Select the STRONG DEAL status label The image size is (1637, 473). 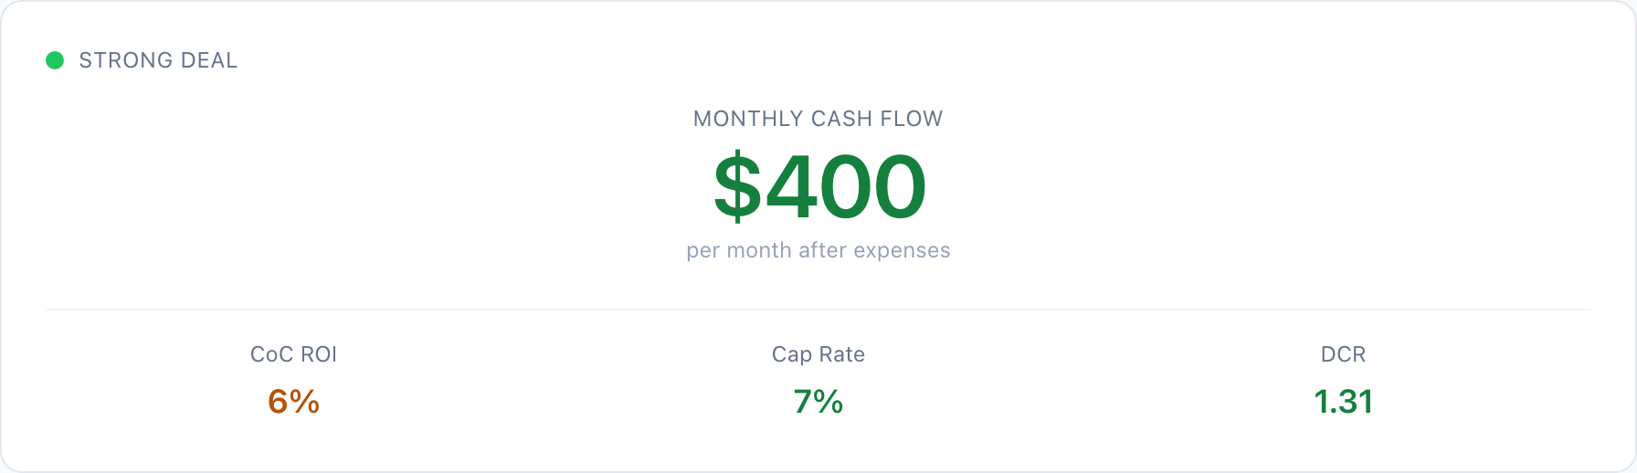pos(158,60)
